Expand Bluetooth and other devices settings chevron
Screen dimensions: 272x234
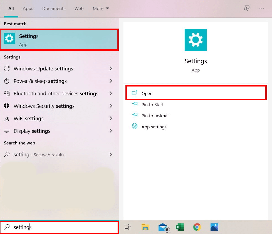click(111, 93)
